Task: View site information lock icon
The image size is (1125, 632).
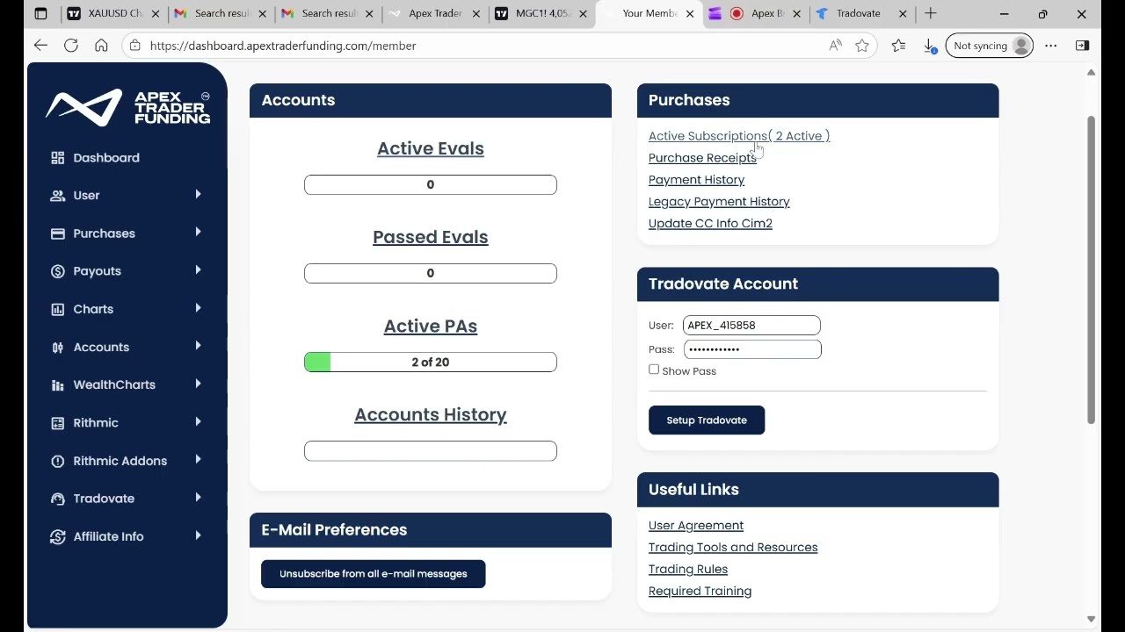Action: (x=134, y=46)
